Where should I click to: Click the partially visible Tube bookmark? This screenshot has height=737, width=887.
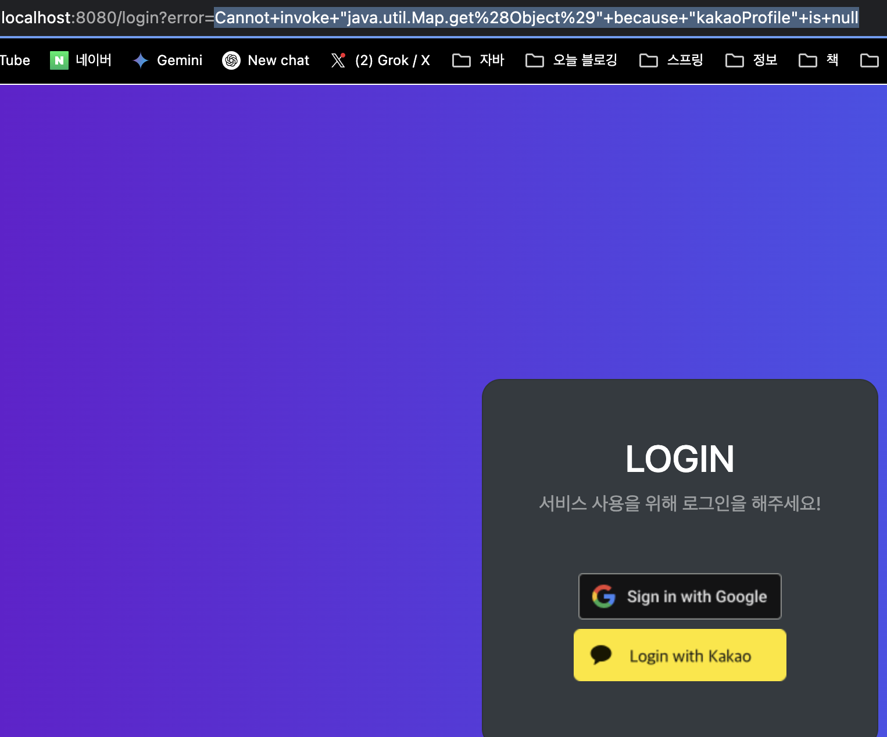pyautogui.click(x=15, y=60)
